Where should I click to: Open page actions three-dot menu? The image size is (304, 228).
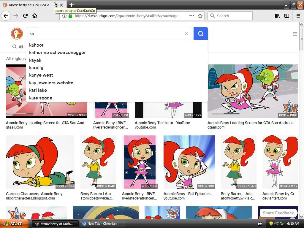[x=191, y=16]
